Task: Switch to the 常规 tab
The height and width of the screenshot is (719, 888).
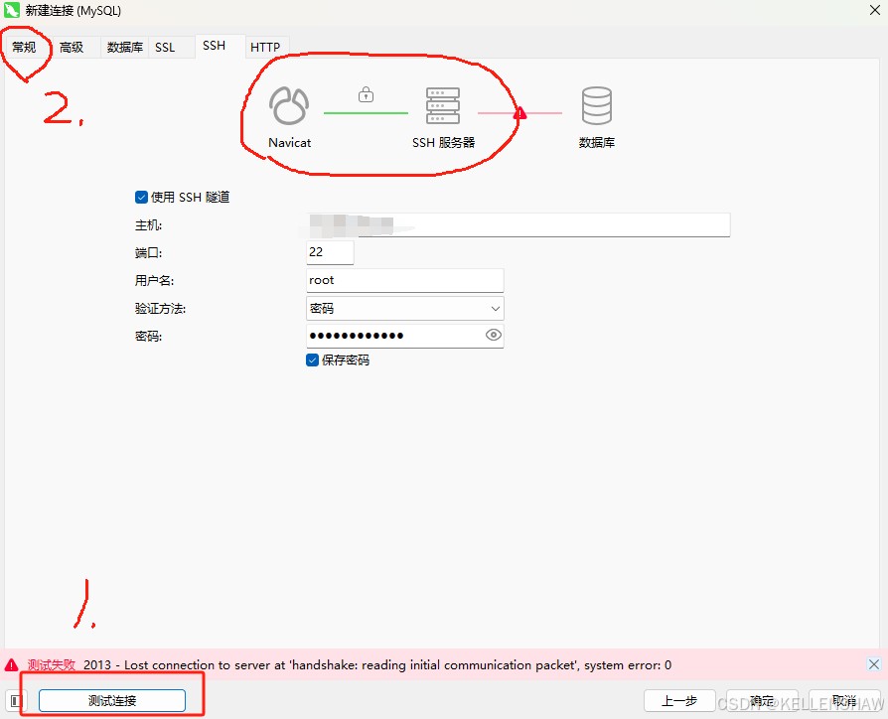Action: click(25, 47)
